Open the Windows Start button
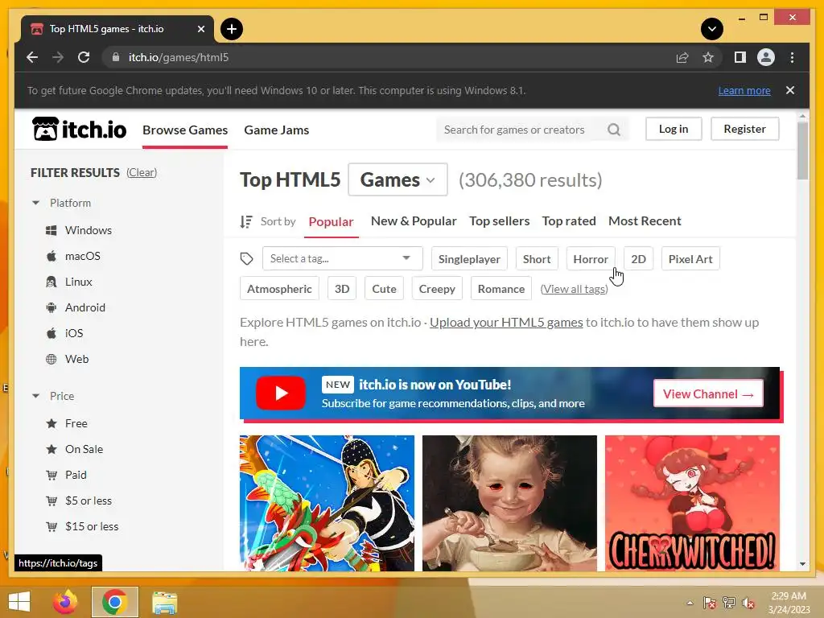This screenshot has height=618, width=824. (19, 602)
